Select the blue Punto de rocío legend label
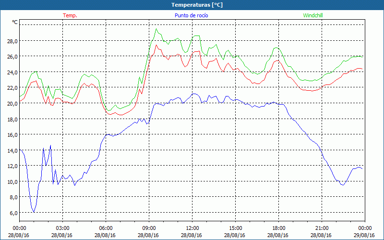The width and height of the screenshot is (384, 240). [x=191, y=15]
